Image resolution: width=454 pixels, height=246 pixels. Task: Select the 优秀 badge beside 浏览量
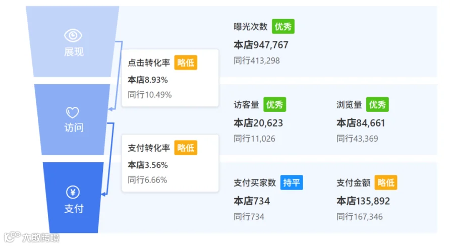click(377, 104)
